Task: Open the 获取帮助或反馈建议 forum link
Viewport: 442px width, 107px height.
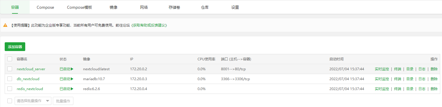Action: [x=149, y=25]
